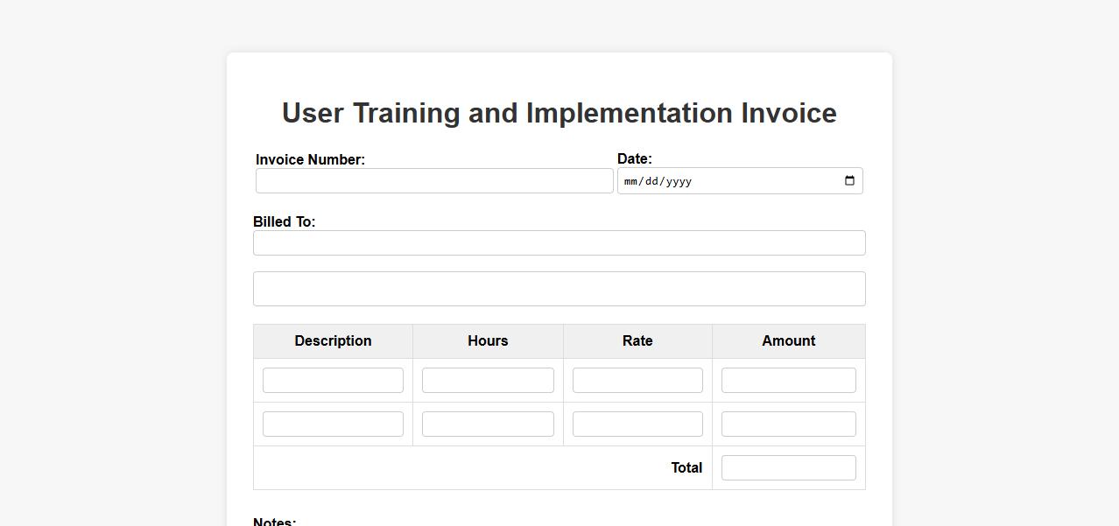This screenshot has height=526, width=1119.
Task: Click the first row Amount field
Action: 788,381
